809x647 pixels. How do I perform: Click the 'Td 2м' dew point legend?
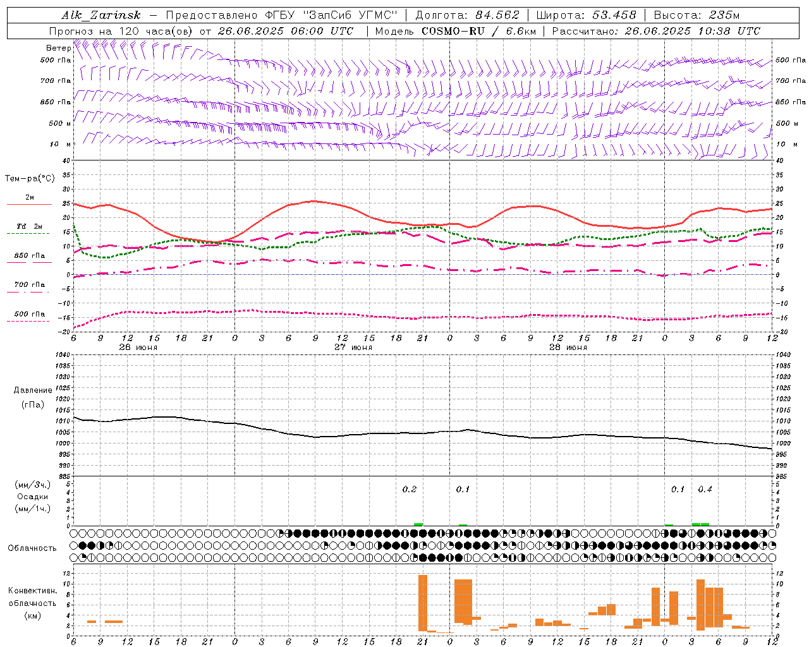click(30, 226)
